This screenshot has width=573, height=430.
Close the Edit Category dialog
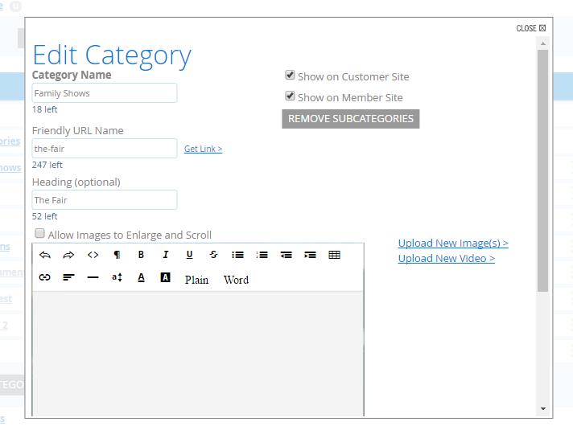[x=531, y=28]
